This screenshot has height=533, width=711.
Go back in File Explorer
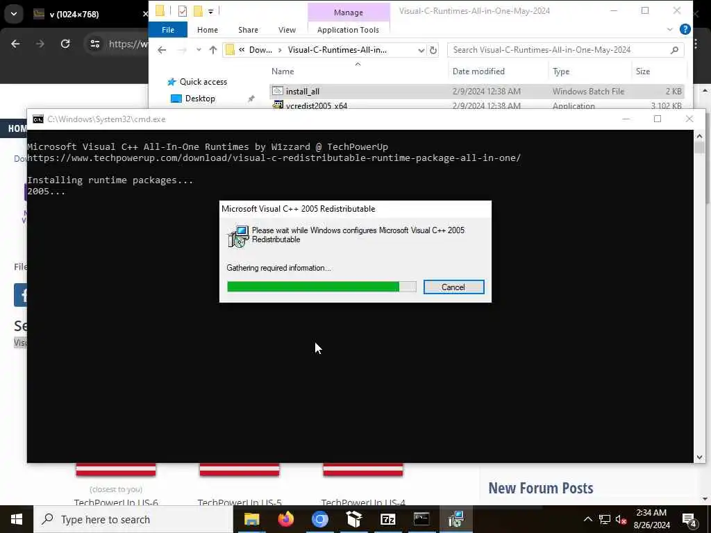click(162, 50)
